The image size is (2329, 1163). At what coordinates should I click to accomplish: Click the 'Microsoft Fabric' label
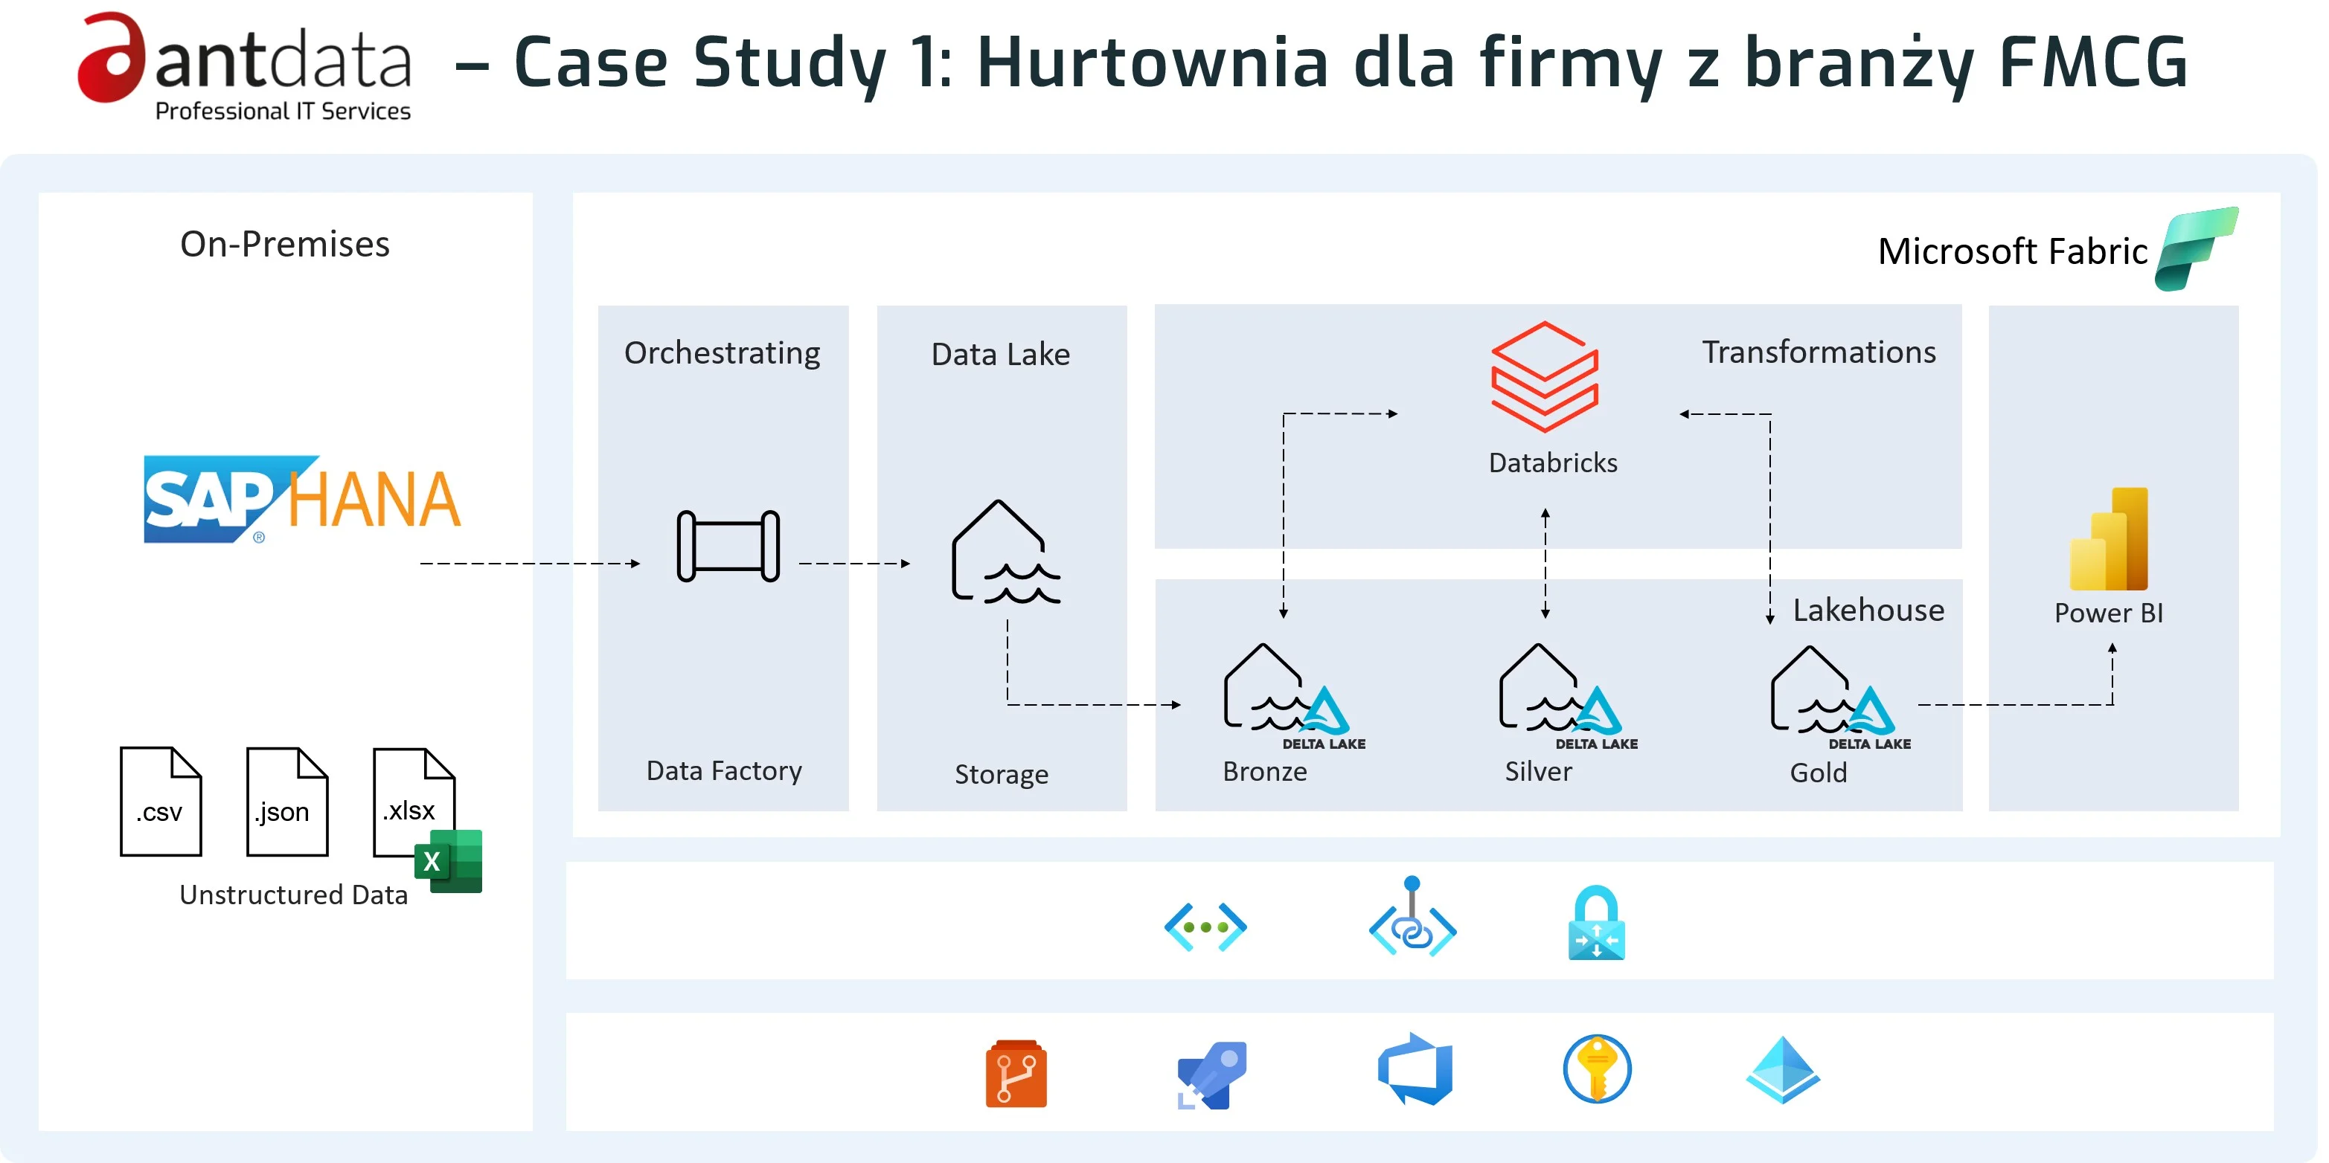[2012, 251]
